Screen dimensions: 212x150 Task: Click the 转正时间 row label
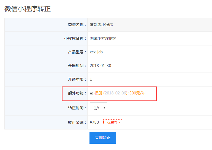coord(77,108)
